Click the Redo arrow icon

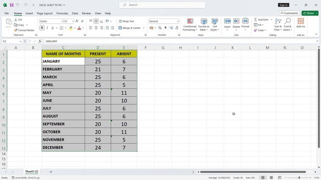click(x=26, y=5)
